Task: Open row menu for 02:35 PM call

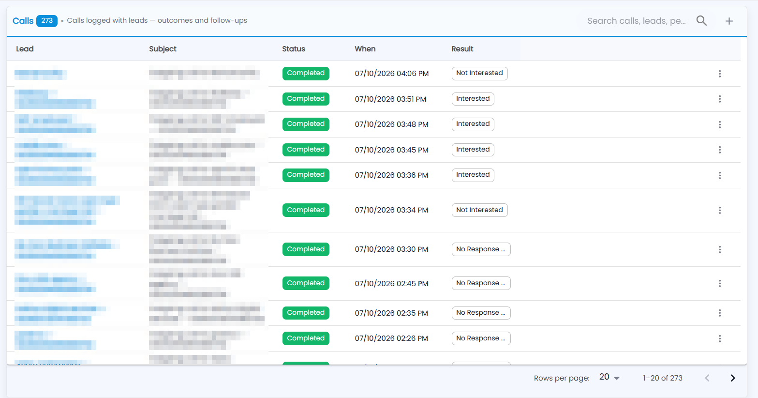Action: pos(720,313)
